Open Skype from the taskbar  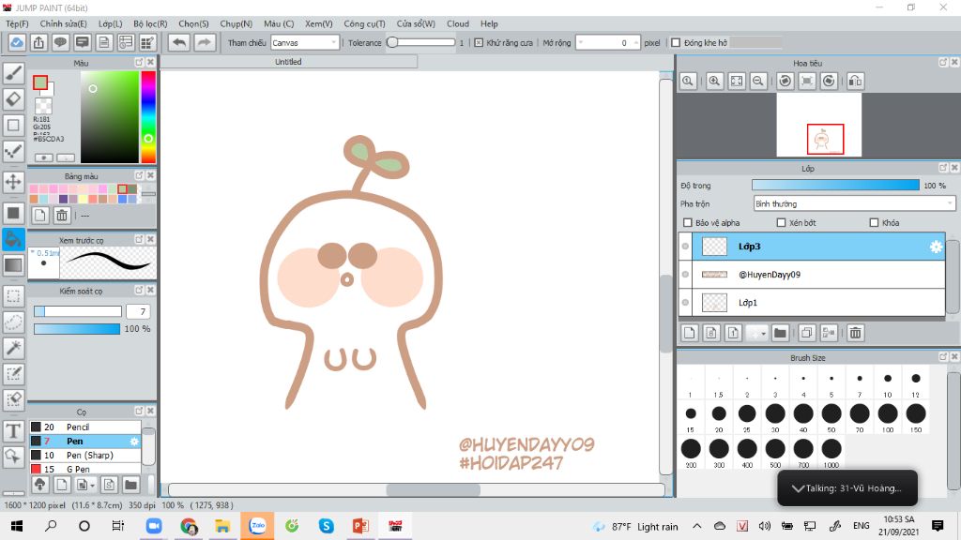pyautogui.click(x=326, y=526)
